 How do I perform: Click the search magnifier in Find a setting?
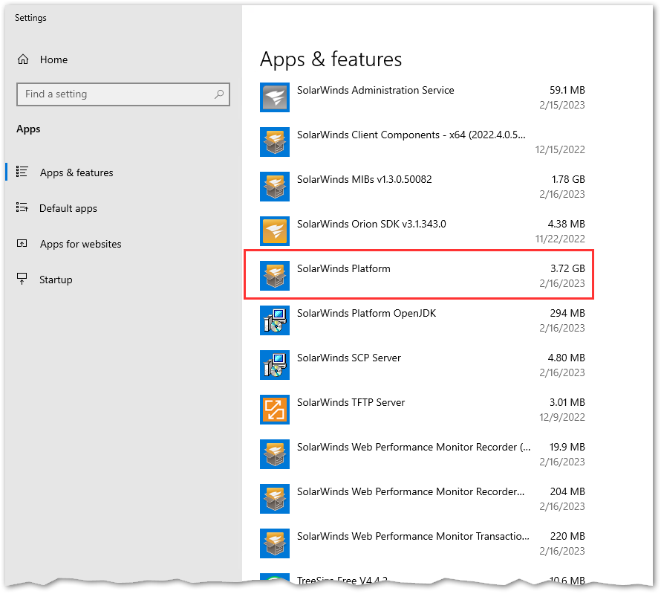(219, 94)
